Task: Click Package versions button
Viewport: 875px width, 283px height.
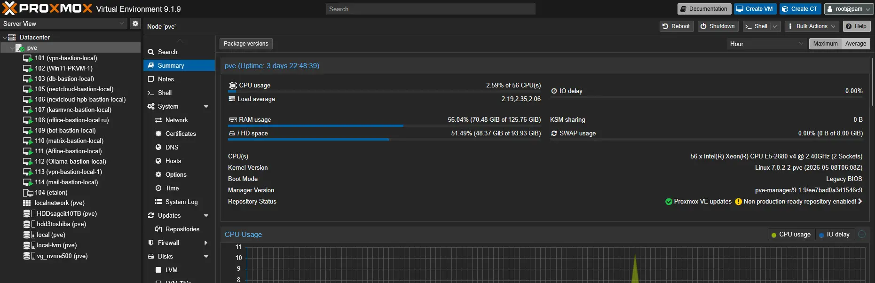Action: tap(246, 44)
